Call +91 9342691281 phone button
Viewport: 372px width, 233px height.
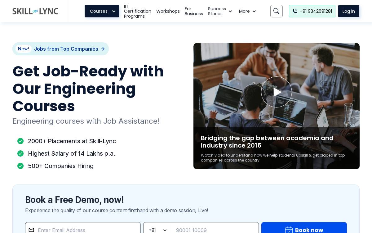(x=312, y=11)
